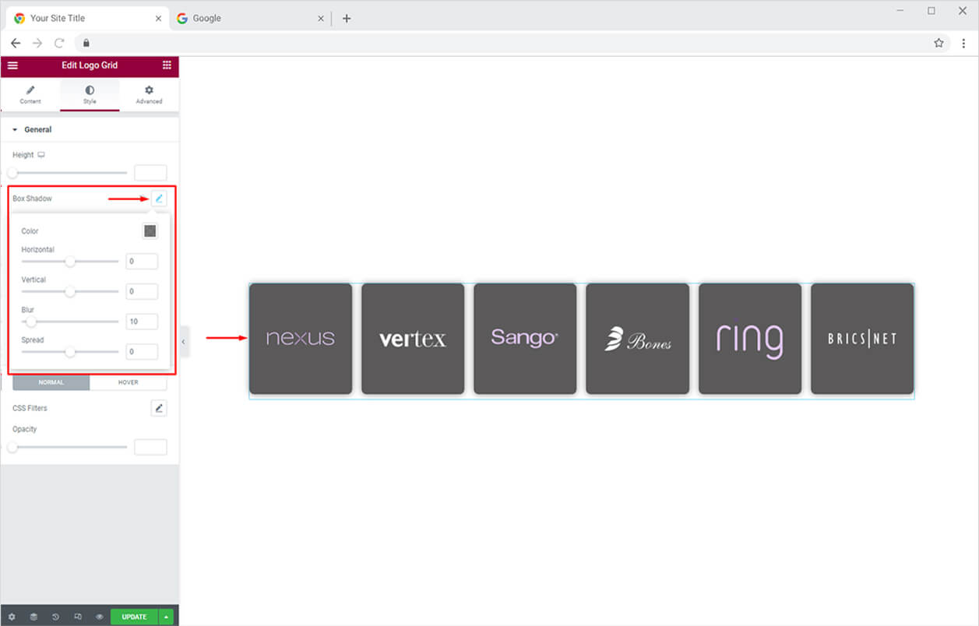This screenshot has height=626, width=979.
Task: Bookmark this page with the star
Action: coord(939,43)
